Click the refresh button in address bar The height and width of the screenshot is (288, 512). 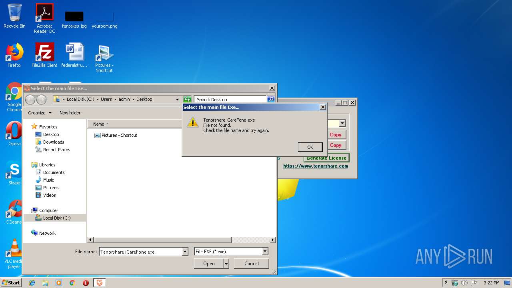tap(187, 99)
